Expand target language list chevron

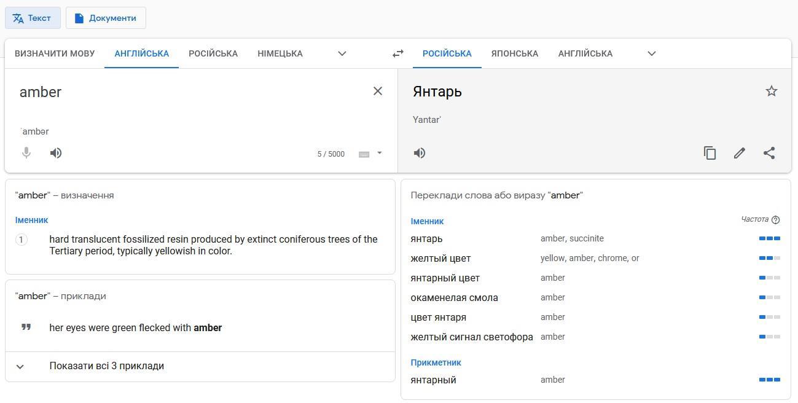coord(652,53)
